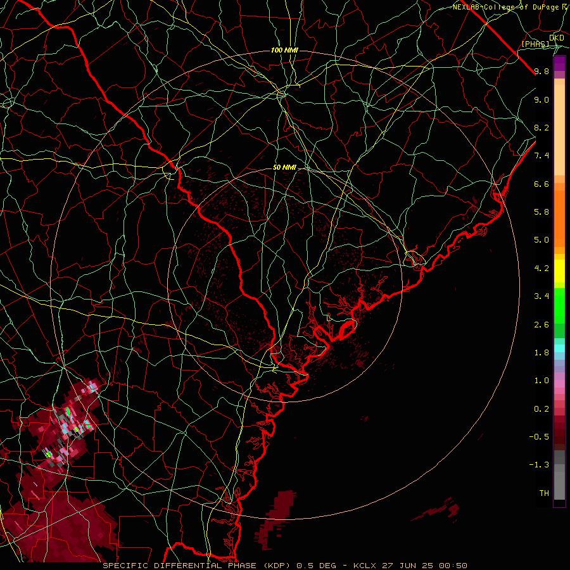
Task: Click the 9.8 scale value
Action: (541, 71)
